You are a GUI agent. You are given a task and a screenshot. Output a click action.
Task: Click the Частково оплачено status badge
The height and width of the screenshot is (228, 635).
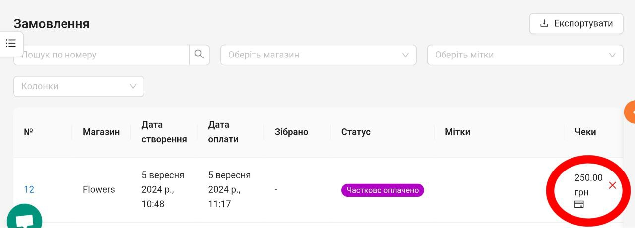click(x=382, y=190)
